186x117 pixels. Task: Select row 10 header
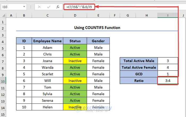coord(3,81)
